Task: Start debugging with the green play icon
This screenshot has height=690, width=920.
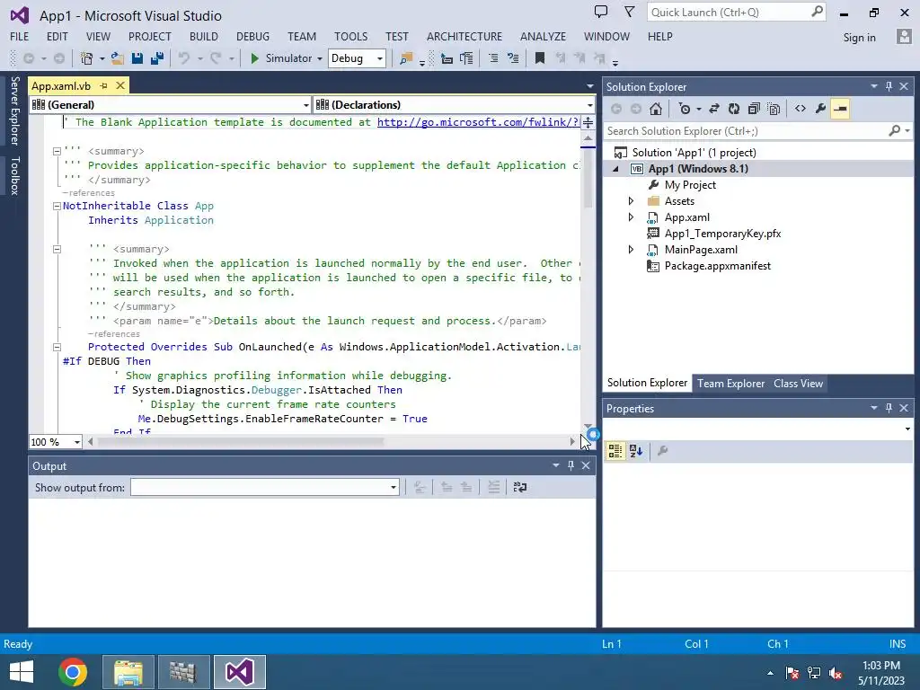Action: 254,58
